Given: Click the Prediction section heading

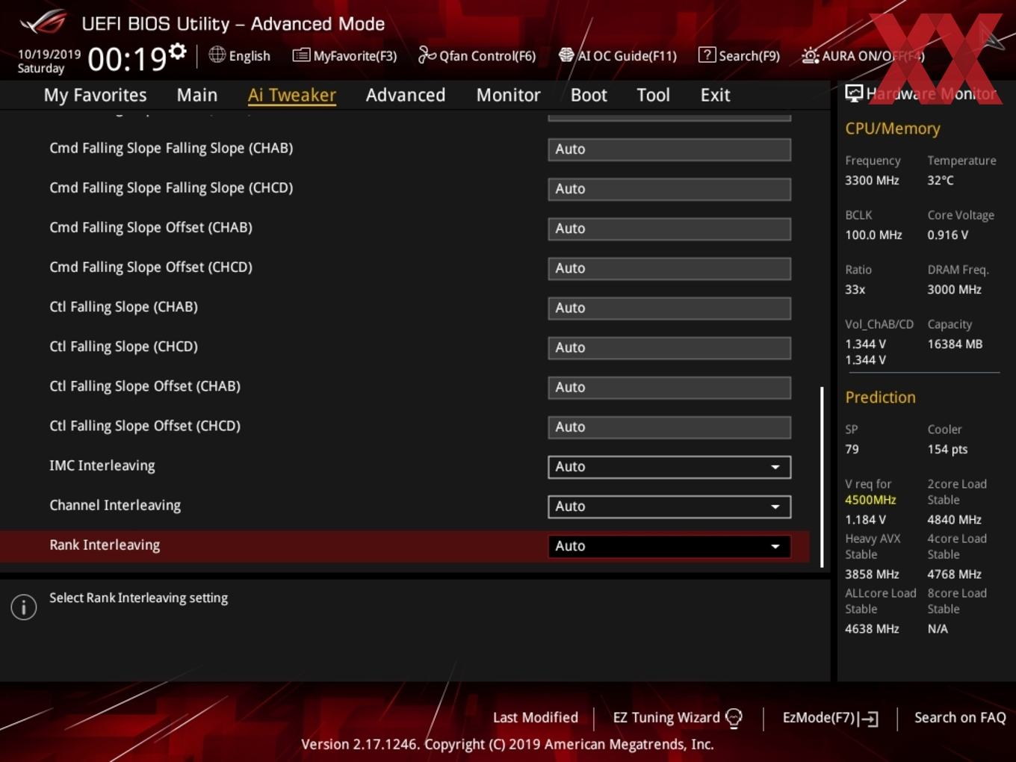Looking at the screenshot, I should [x=880, y=397].
